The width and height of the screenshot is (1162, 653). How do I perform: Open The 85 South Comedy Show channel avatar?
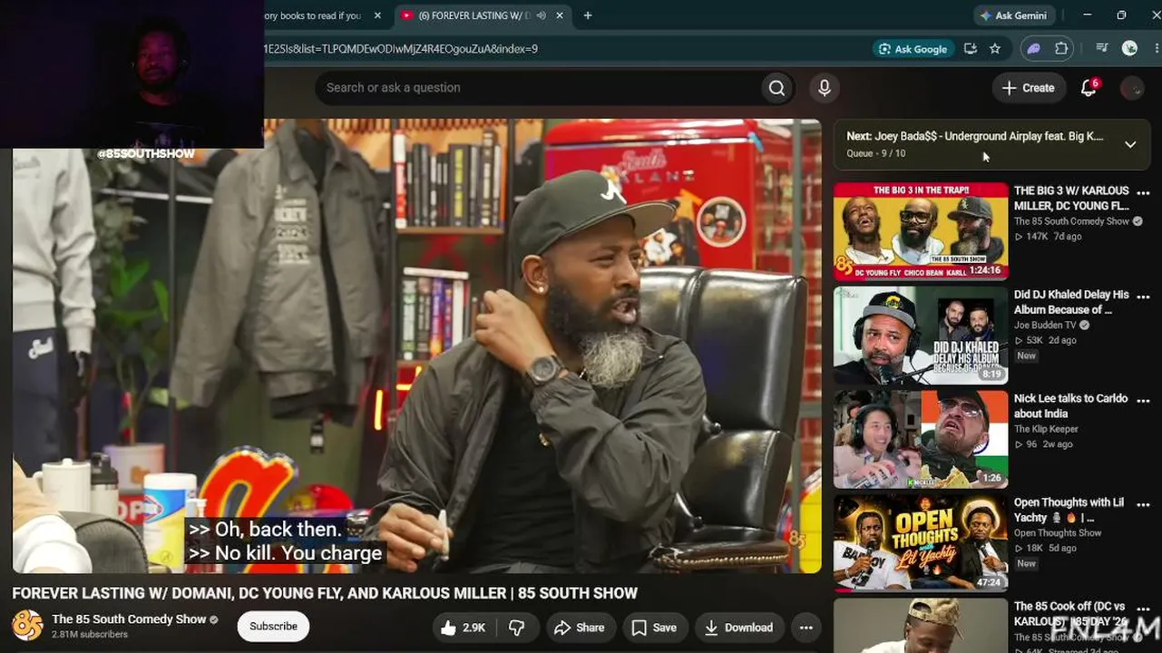click(x=27, y=625)
